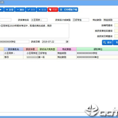Screen dimensions: 118x118
Task: Focus the 按获奖日期查询 search field
Action: 116,36
